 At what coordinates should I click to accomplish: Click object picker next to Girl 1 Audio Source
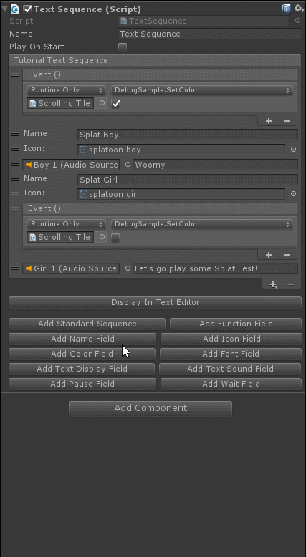(128, 268)
